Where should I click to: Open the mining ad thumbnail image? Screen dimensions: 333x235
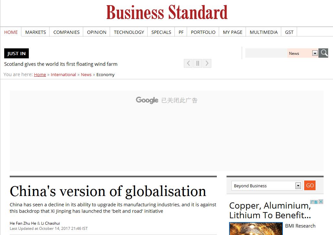(256, 229)
